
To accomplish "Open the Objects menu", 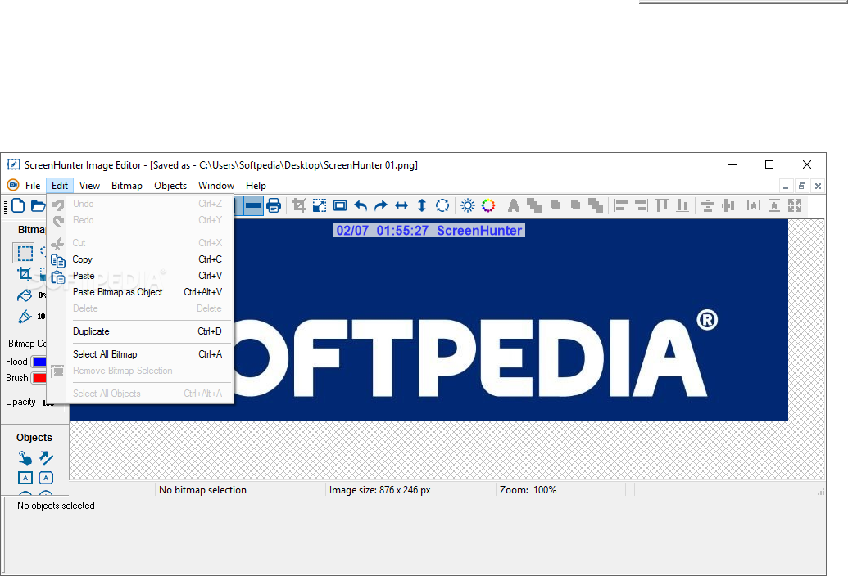I will tap(170, 186).
